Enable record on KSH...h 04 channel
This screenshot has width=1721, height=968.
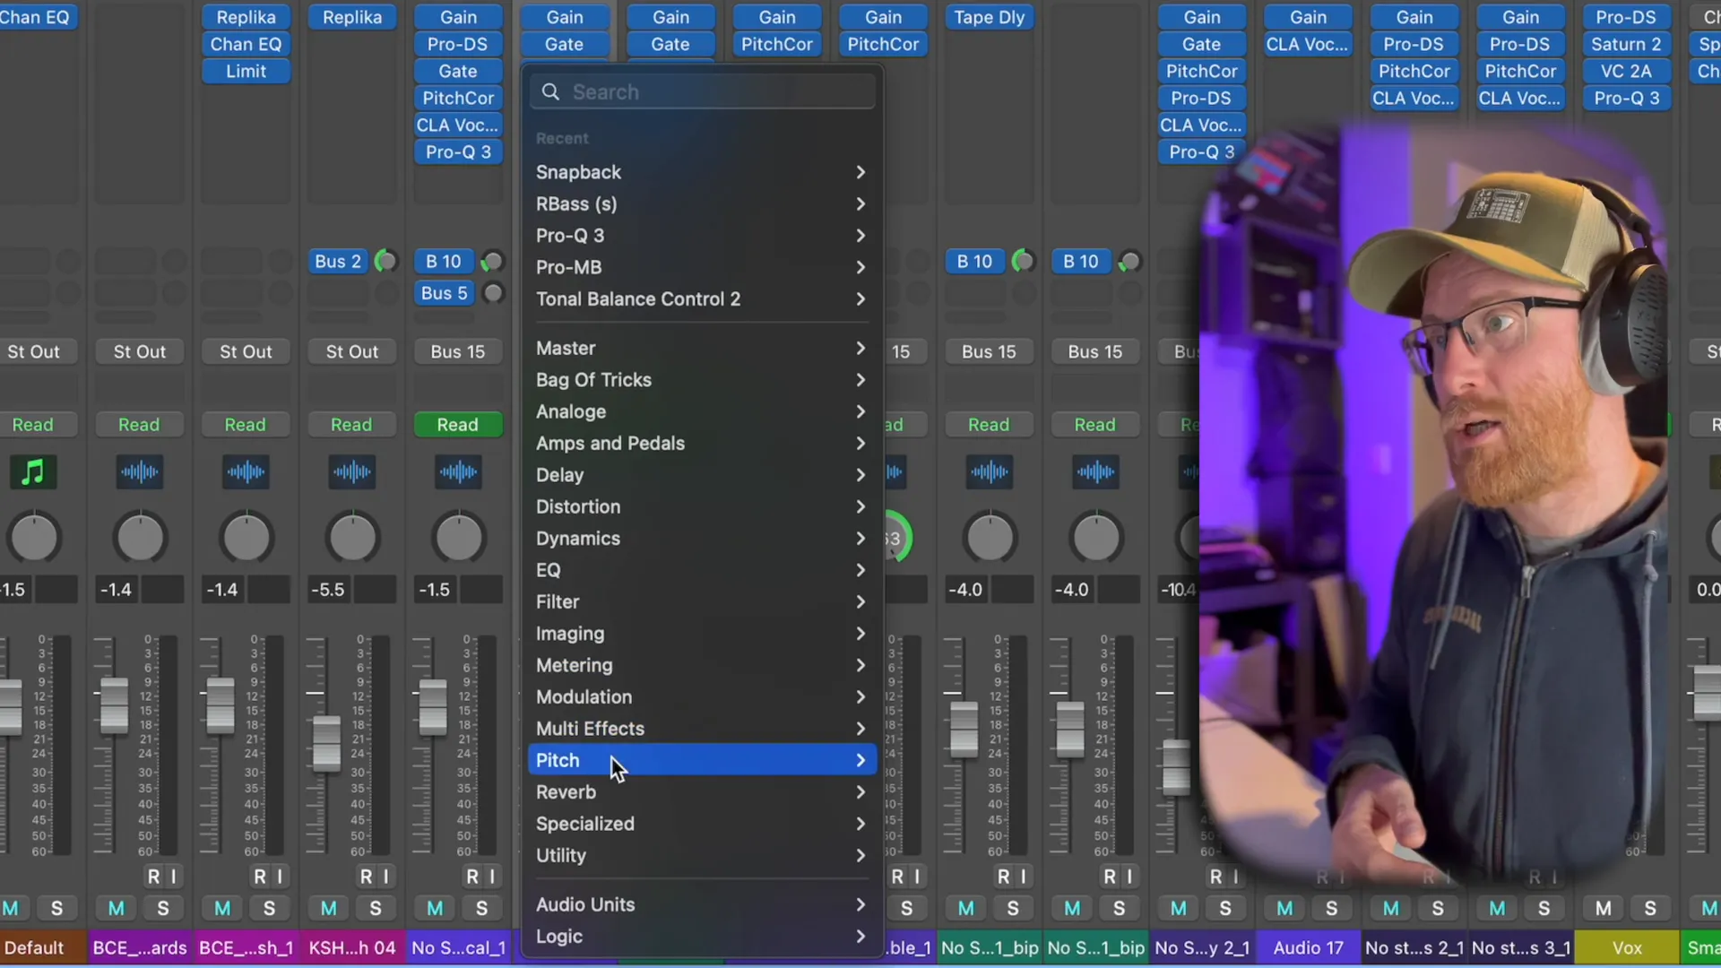(x=366, y=876)
